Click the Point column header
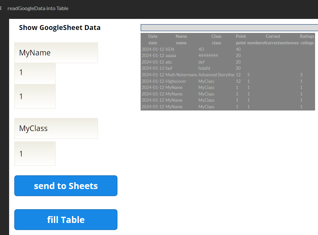This screenshot has width=318, height=235. 241,36
